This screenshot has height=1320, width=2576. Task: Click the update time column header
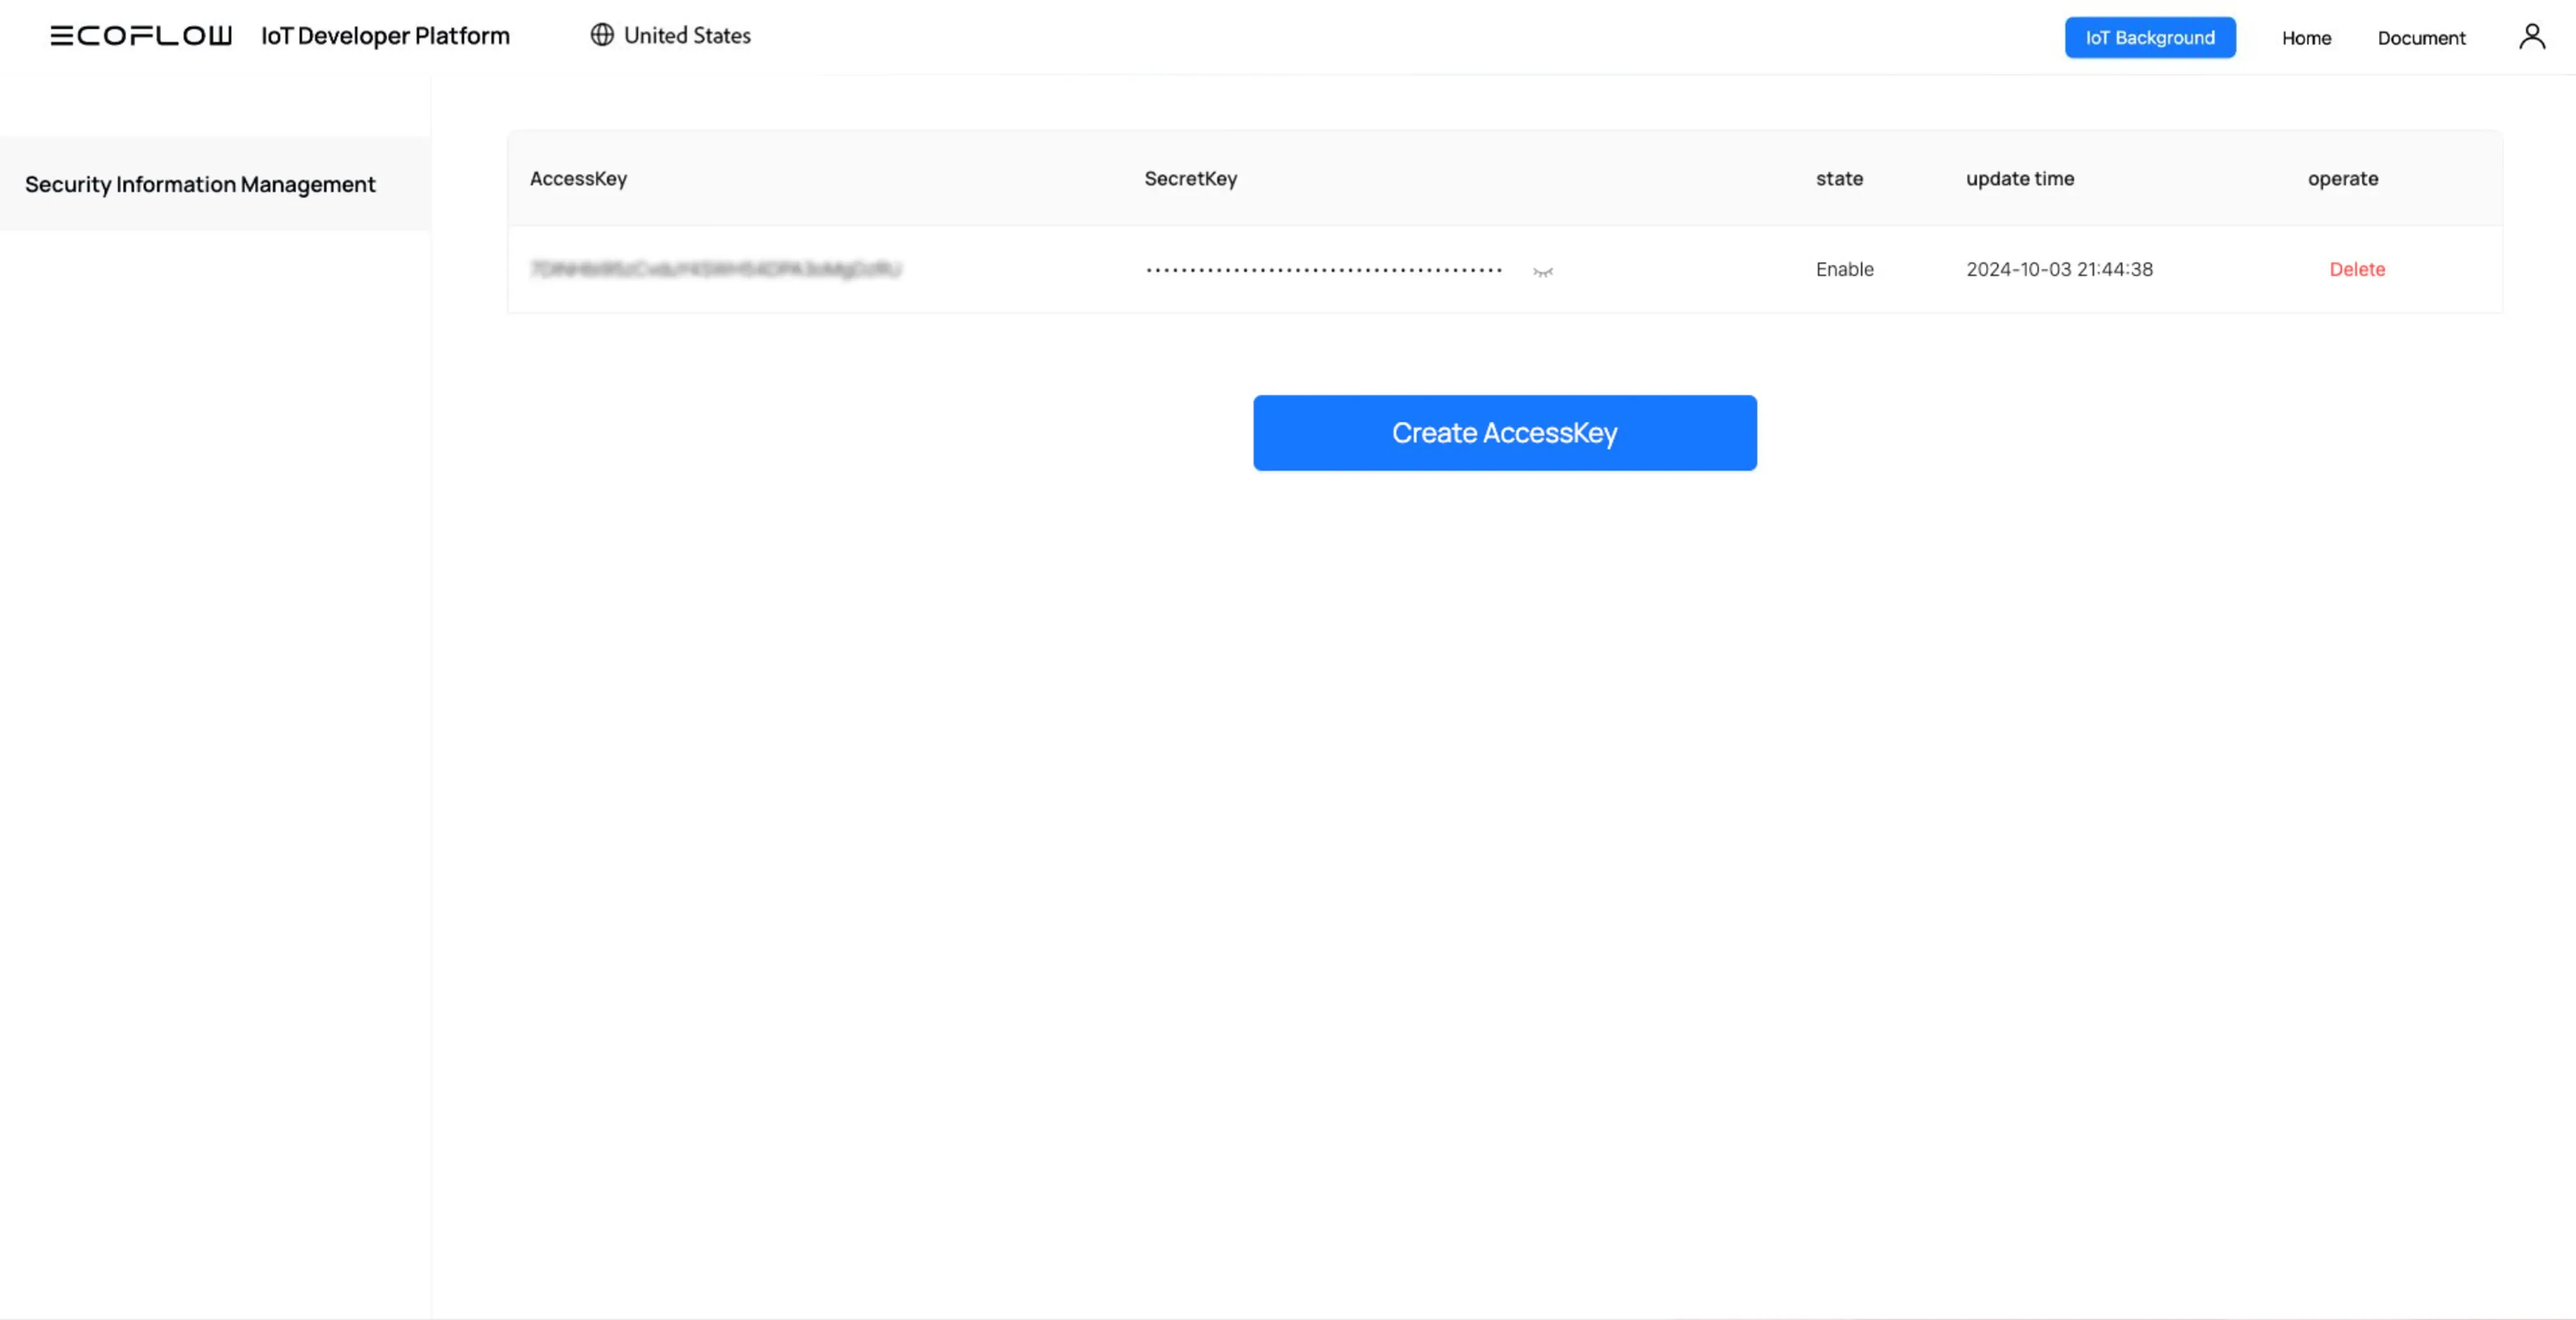point(2020,178)
